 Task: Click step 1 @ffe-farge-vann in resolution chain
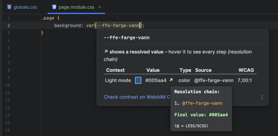[x=202, y=103]
